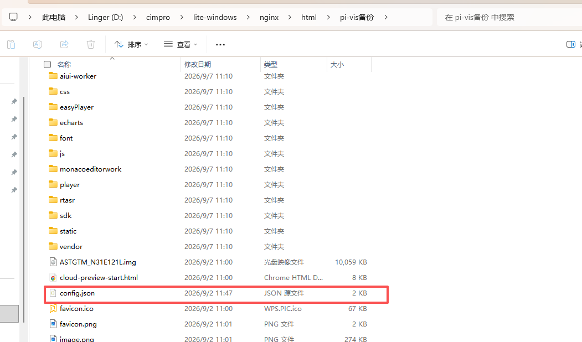Toggle the details pane icon at toolbar right

point(571,44)
